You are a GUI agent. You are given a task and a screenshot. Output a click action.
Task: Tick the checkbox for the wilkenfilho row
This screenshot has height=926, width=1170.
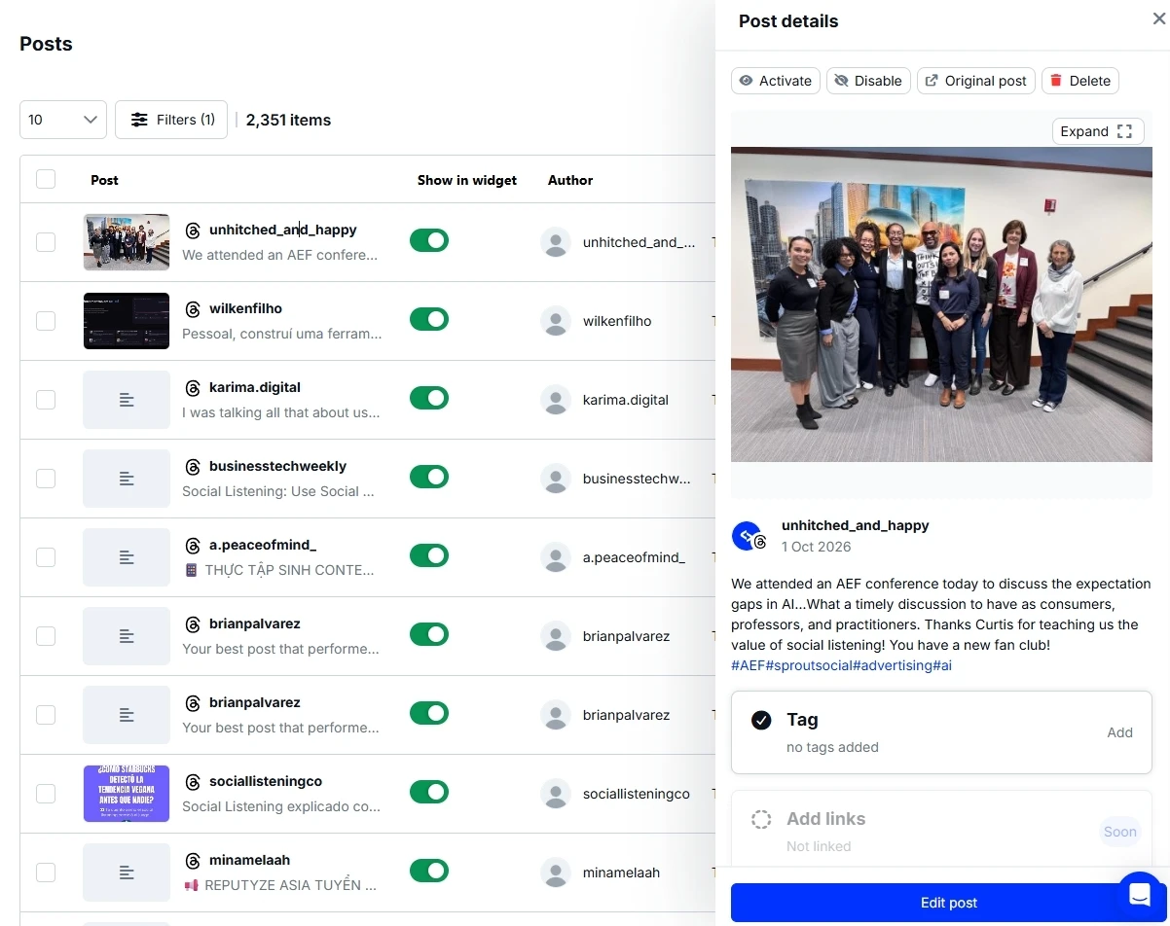click(x=46, y=321)
